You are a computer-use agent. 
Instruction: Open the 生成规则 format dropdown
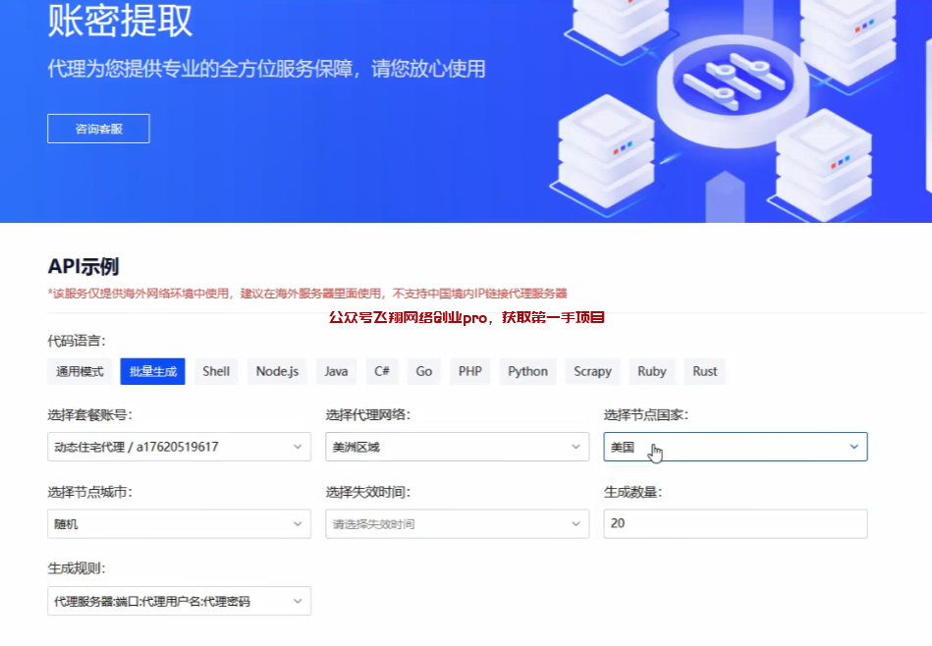(x=179, y=601)
